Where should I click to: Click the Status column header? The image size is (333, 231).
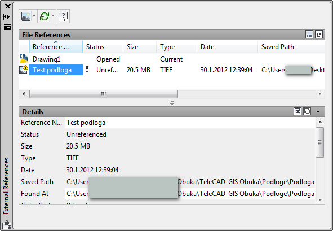pyautogui.click(x=103, y=47)
